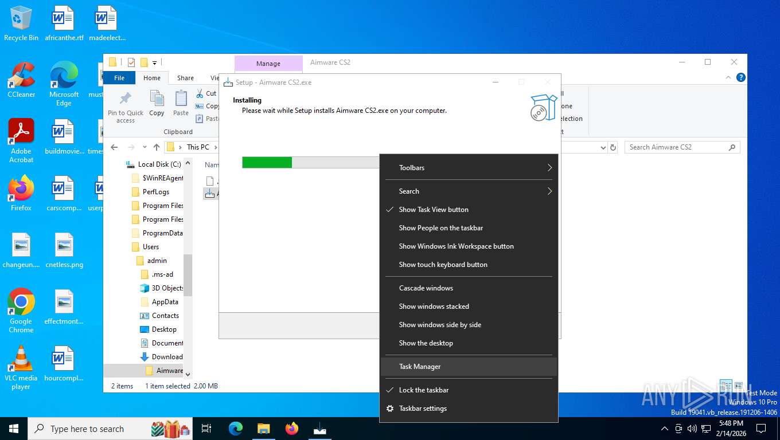Choose Show windows side by side

469,325
